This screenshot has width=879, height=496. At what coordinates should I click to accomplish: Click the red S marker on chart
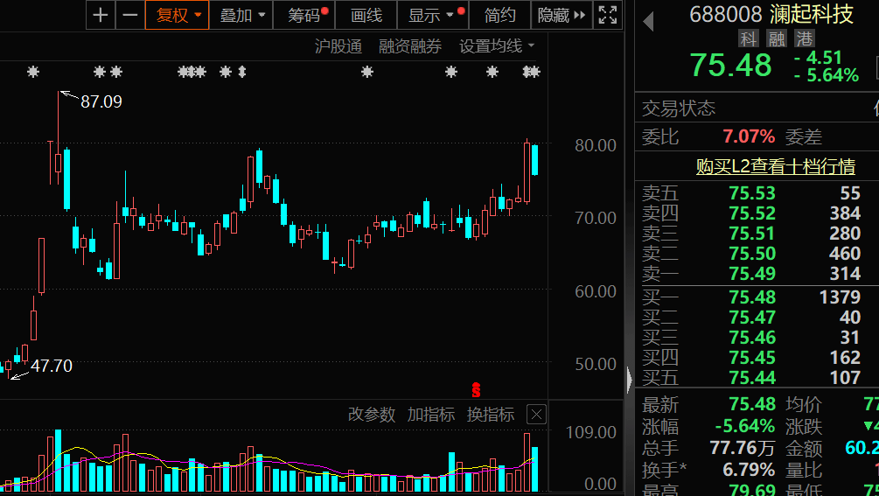point(477,389)
